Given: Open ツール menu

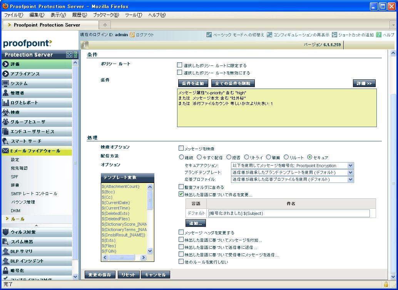Looking at the screenshot, I should tap(134, 15).
